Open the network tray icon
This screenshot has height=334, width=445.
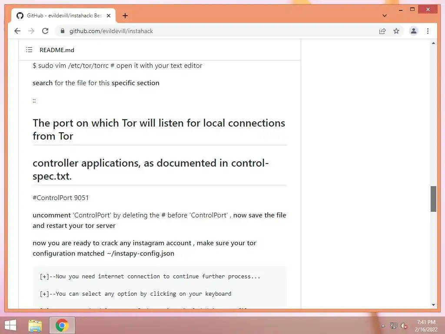393,325
